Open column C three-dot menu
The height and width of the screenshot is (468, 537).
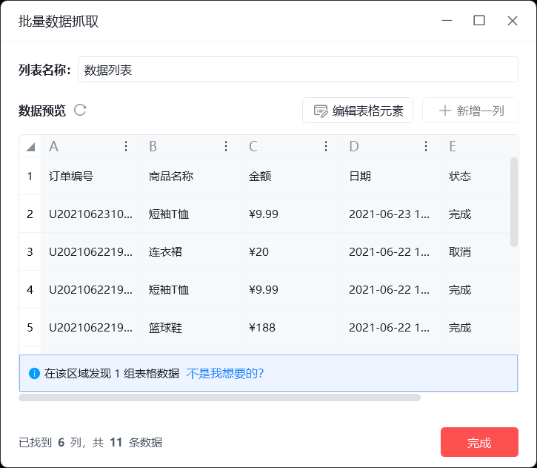tap(326, 146)
